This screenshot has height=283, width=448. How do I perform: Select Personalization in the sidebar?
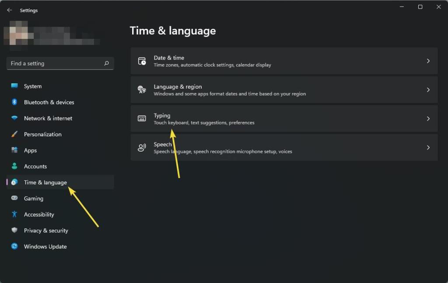pos(60,134)
